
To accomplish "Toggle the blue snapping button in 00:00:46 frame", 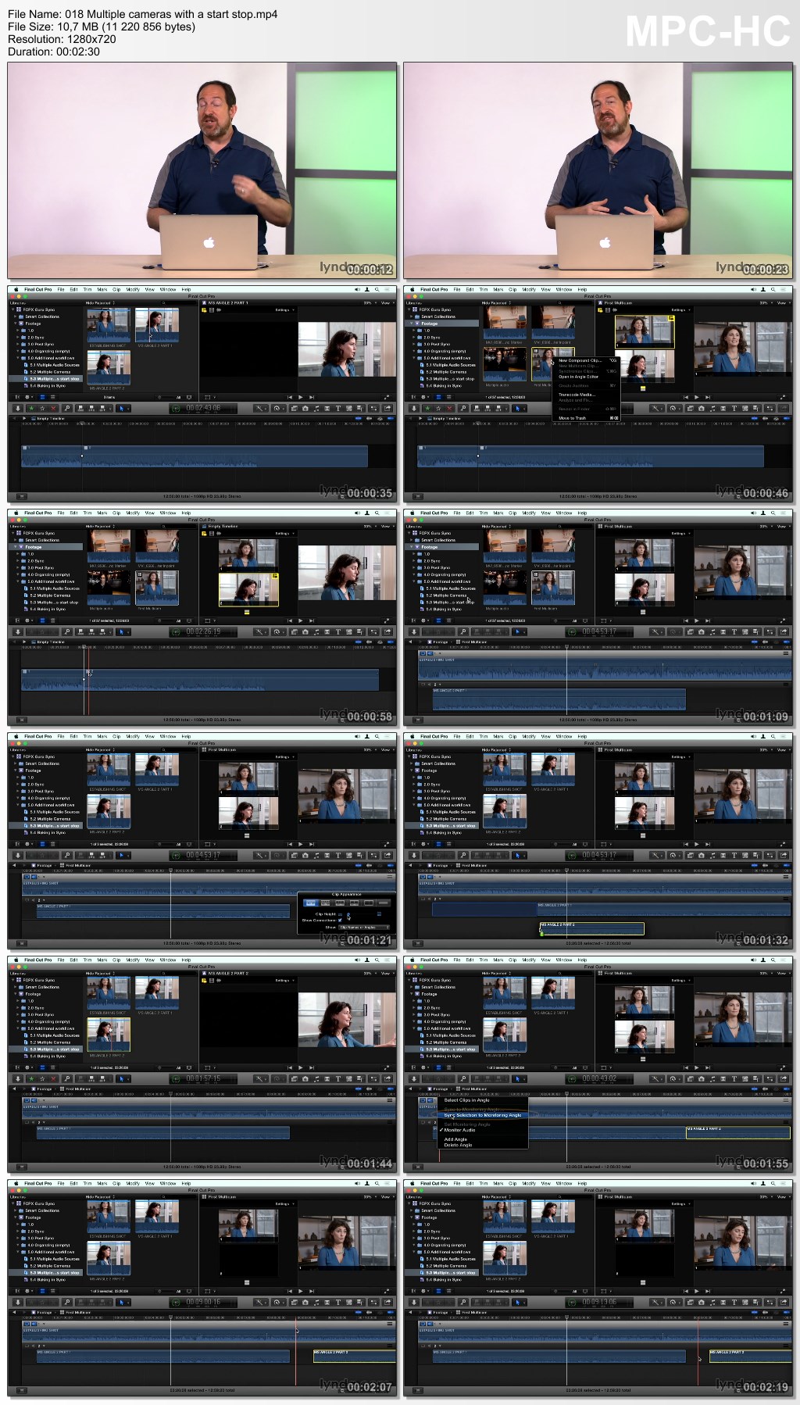I will (786, 418).
